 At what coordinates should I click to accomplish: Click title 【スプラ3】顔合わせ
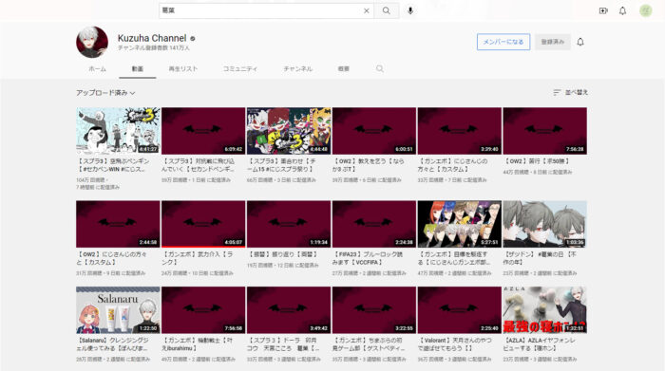click(281, 165)
